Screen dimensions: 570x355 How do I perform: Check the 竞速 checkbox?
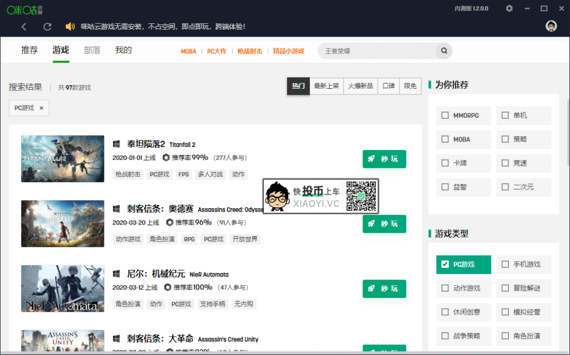pyautogui.click(x=505, y=163)
